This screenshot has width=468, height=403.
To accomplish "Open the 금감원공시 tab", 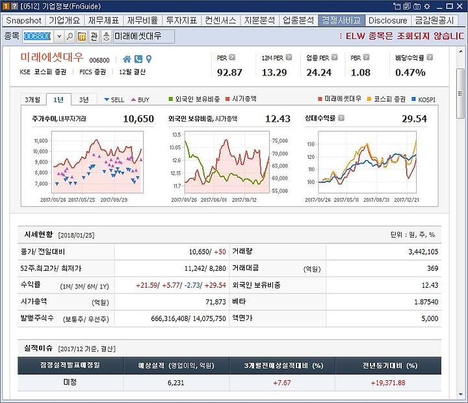I will [x=434, y=20].
